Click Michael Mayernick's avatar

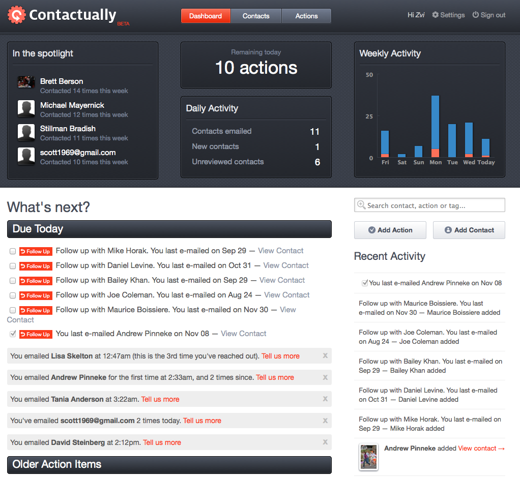(26, 109)
